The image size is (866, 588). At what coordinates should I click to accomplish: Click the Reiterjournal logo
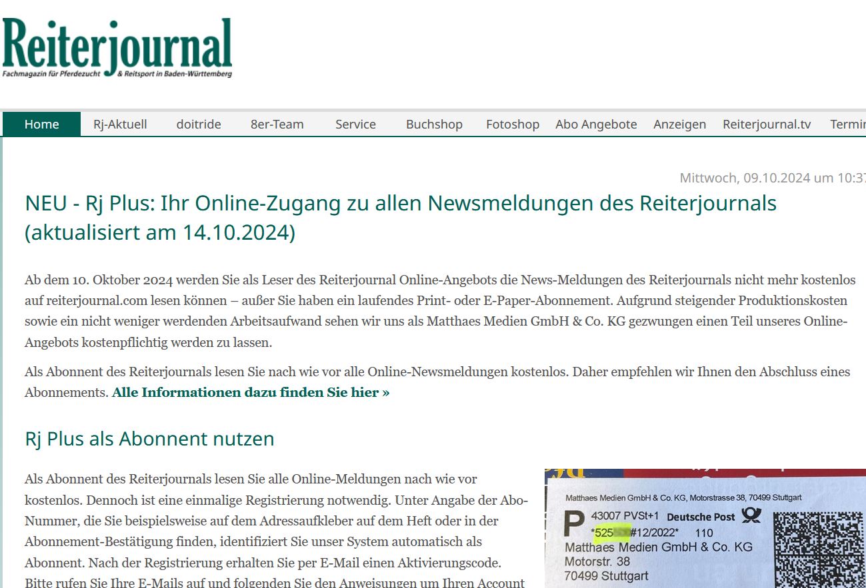(x=117, y=48)
